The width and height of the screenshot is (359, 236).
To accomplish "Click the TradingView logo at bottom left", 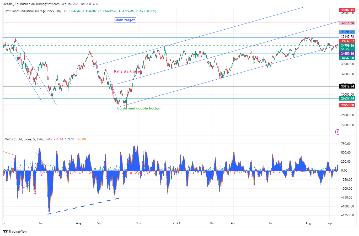I will tap(15, 232).
